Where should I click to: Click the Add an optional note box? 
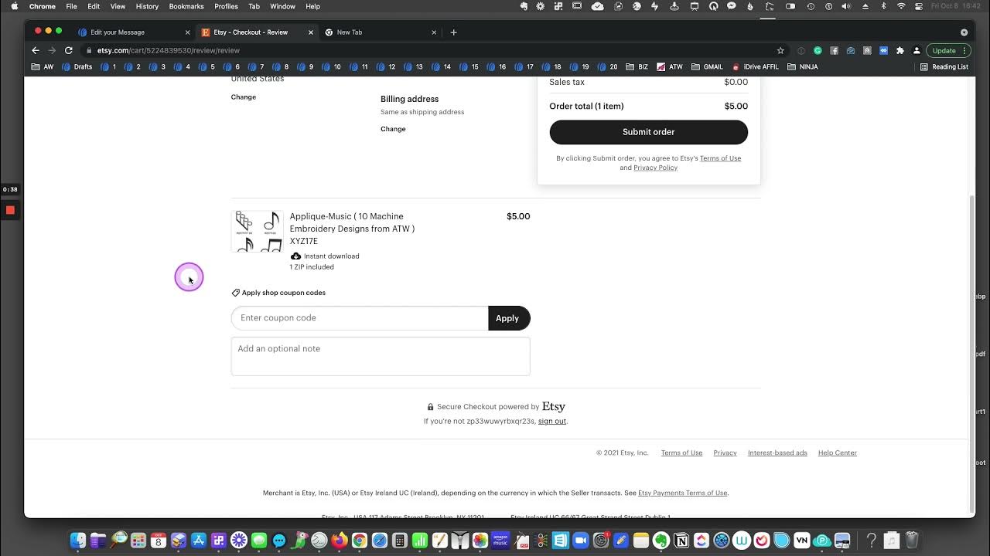coord(381,356)
